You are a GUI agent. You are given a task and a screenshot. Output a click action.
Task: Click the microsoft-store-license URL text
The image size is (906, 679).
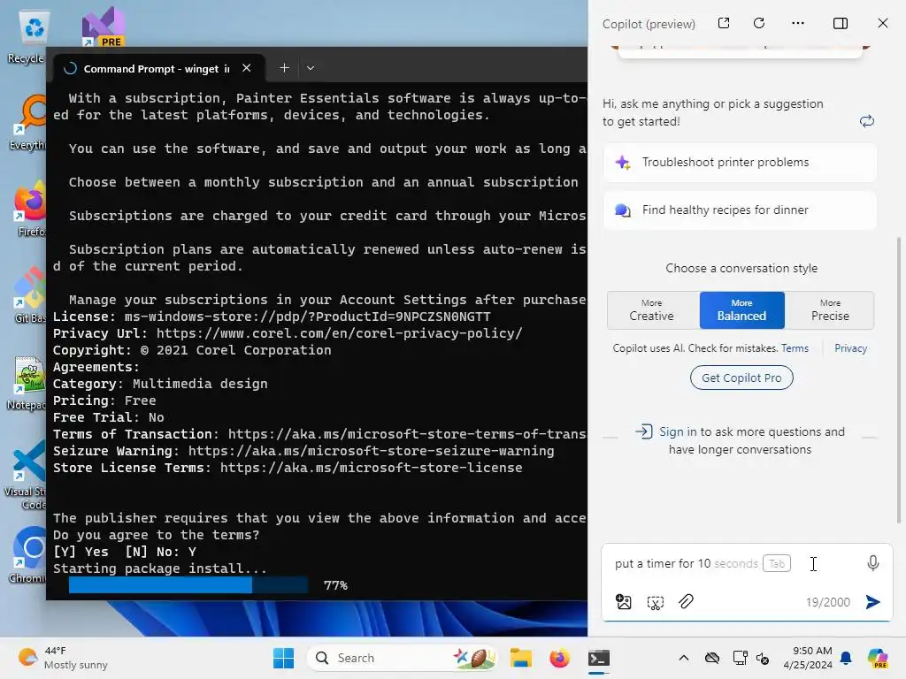(371, 468)
